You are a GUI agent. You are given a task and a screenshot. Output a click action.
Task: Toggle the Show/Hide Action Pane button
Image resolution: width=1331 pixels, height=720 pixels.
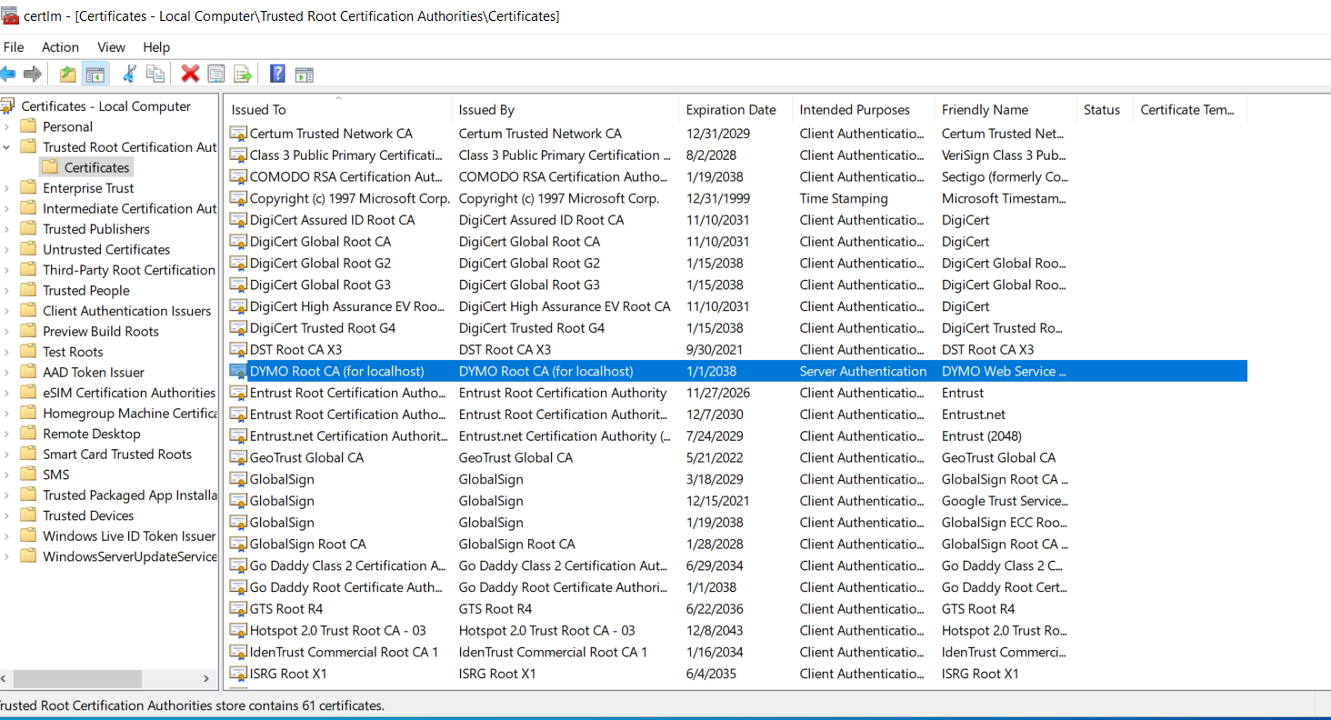tap(304, 75)
